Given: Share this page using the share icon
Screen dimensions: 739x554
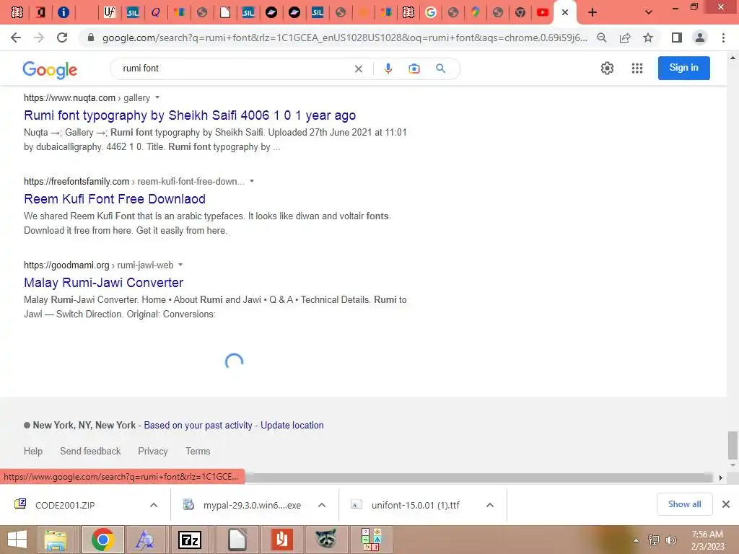Looking at the screenshot, I should click(625, 38).
